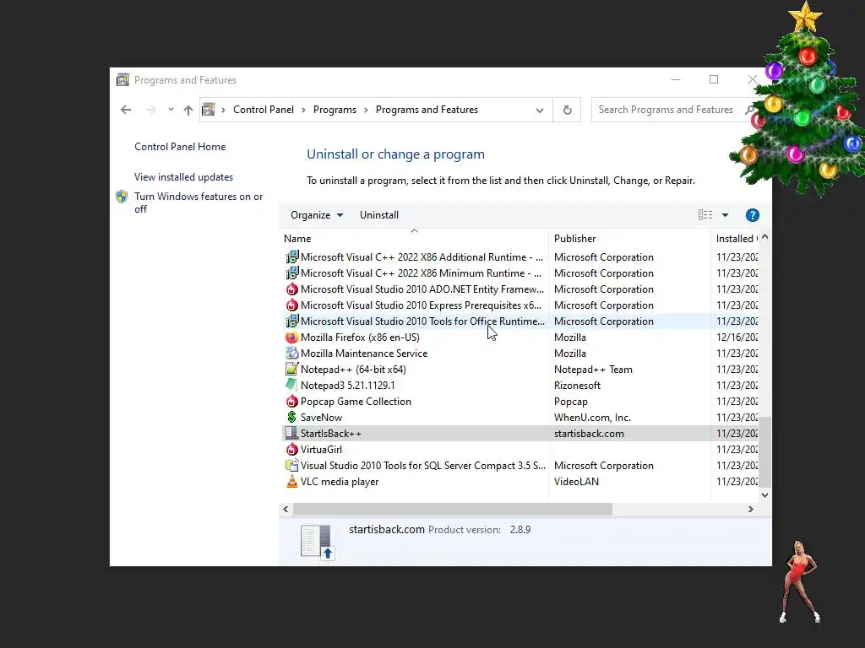Select the VLC media player entry
865x648 pixels.
(x=340, y=481)
